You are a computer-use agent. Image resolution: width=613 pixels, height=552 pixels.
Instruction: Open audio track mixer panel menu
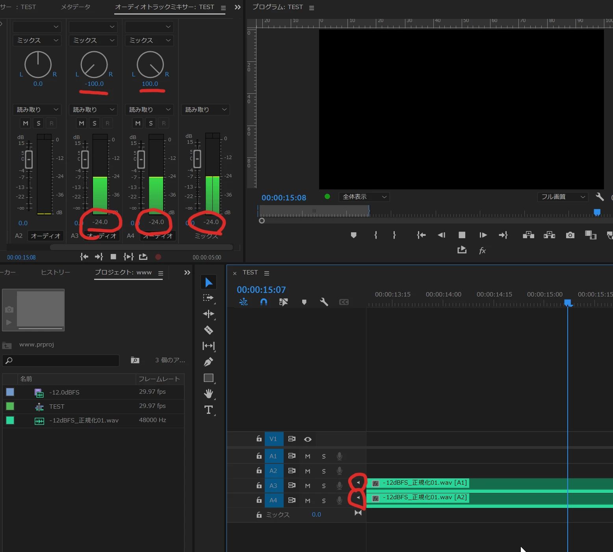coord(223,7)
